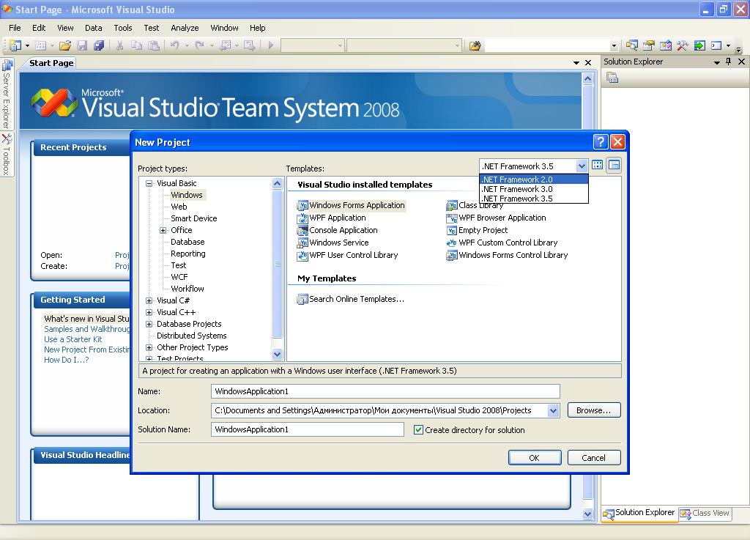Viewport: 750px width, 540px height.
Task: Click the large icons view button
Action: (x=598, y=166)
